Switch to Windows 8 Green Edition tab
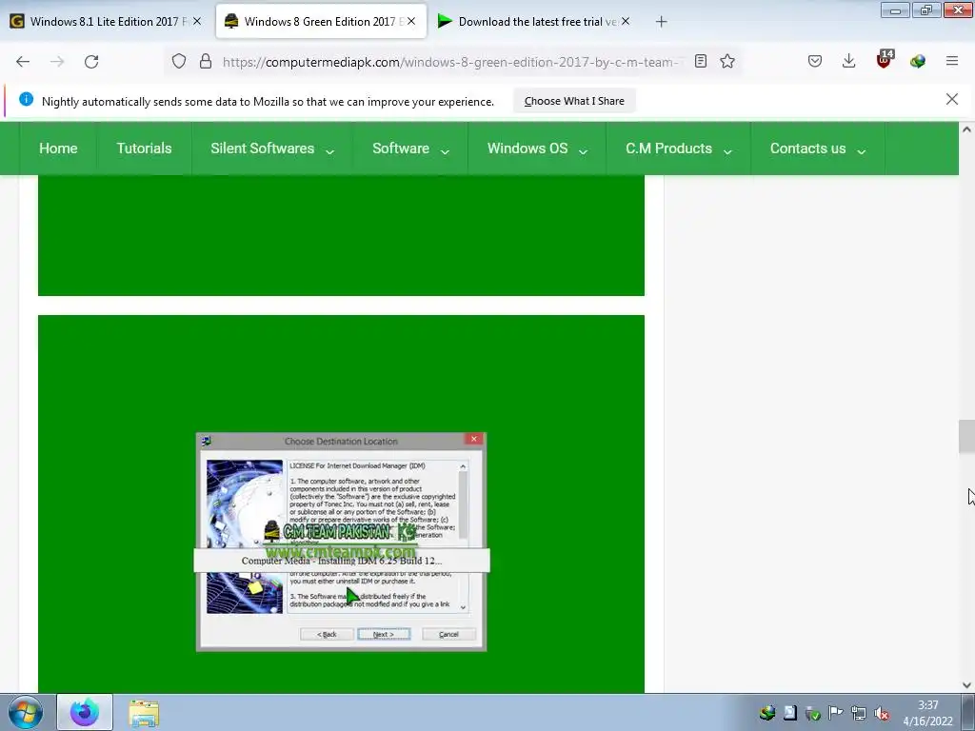This screenshot has height=731, width=975. tap(321, 21)
